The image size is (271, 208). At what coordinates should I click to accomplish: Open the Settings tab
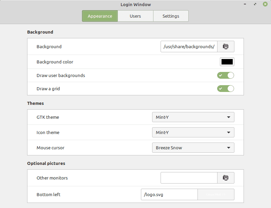click(x=171, y=16)
